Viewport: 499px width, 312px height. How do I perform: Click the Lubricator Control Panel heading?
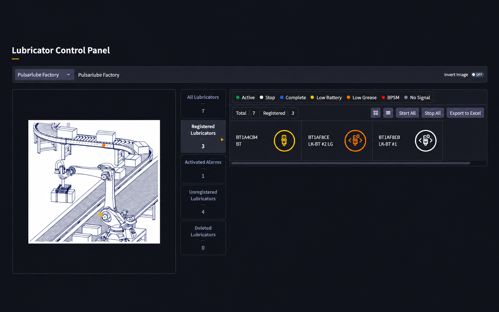[x=61, y=50]
